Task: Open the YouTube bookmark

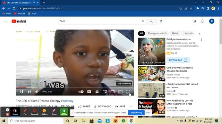Action: (19, 13)
